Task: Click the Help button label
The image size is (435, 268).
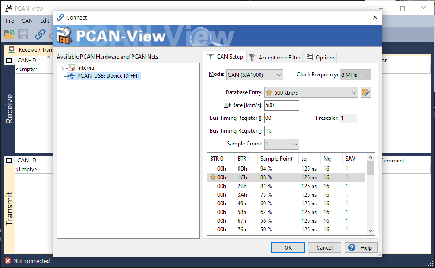Action: click(x=366, y=248)
